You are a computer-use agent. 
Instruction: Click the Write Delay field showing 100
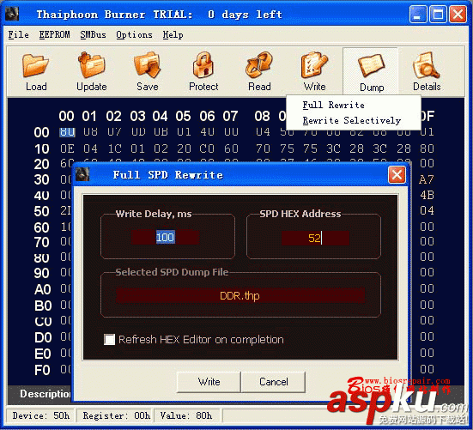165,237
